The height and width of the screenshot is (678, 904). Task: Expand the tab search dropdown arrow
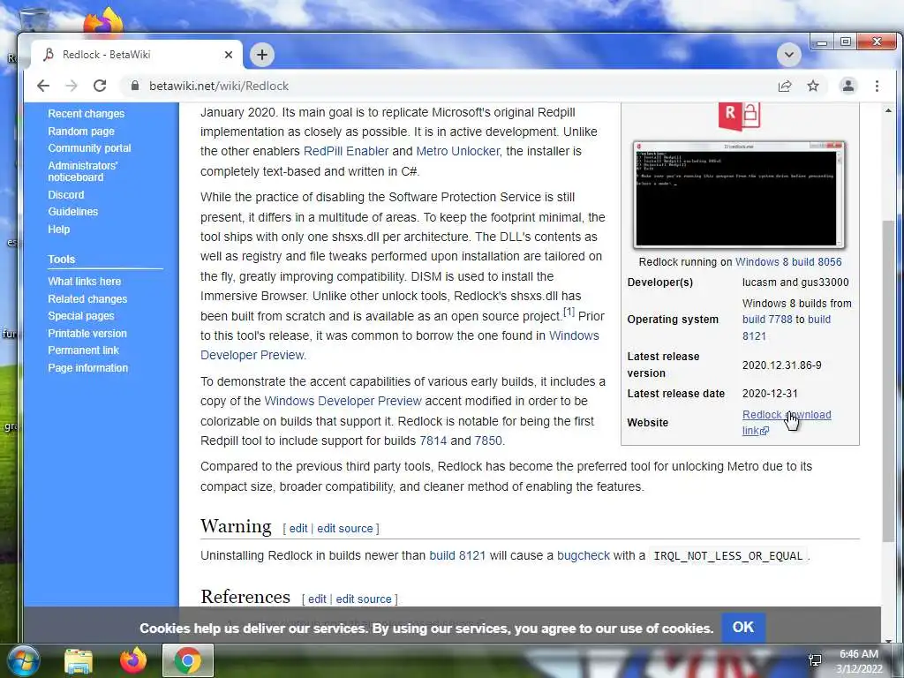point(788,55)
